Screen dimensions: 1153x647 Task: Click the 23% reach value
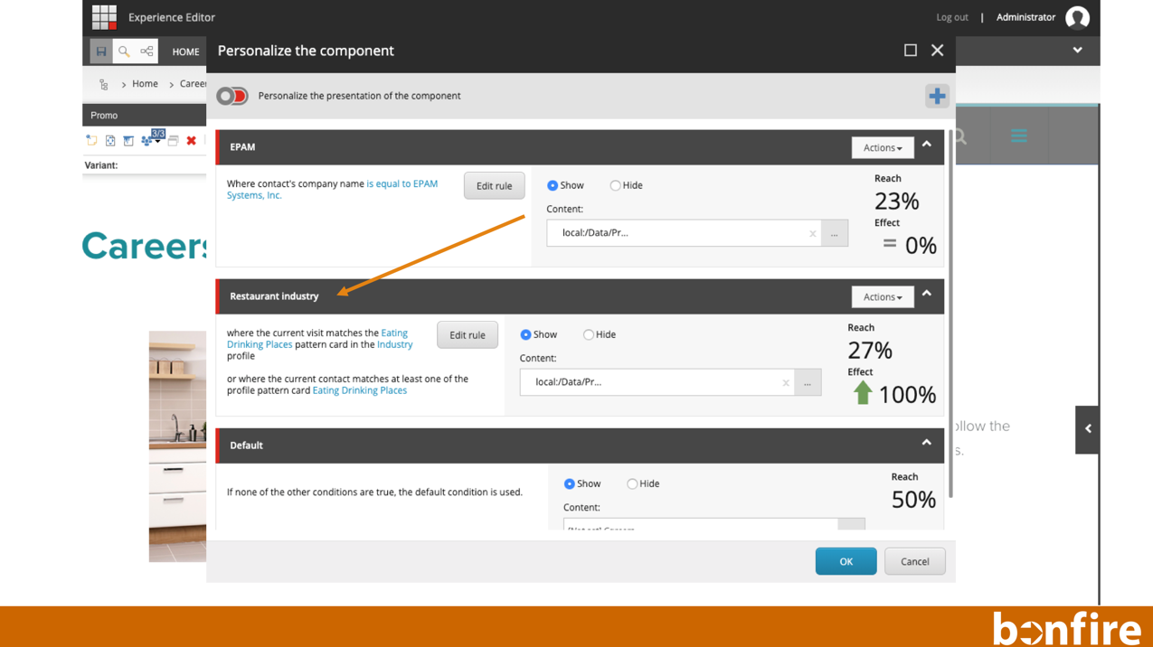coord(896,201)
